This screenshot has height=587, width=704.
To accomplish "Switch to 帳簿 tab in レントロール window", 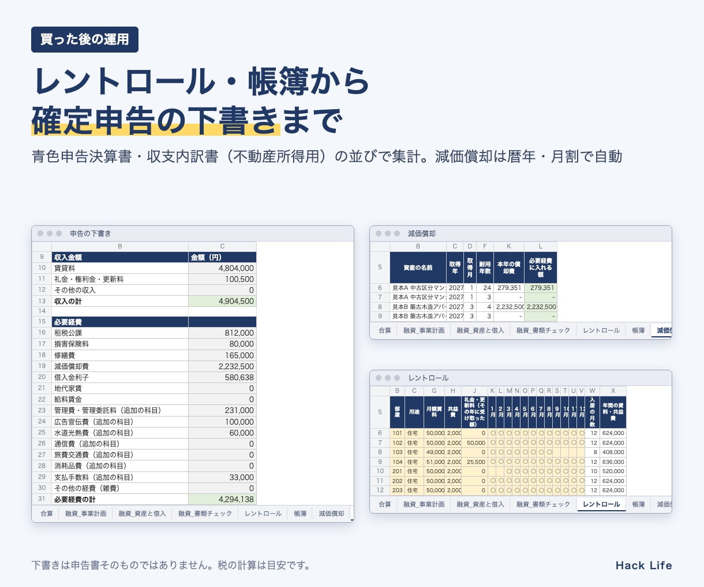I will (x=638, y=504).
